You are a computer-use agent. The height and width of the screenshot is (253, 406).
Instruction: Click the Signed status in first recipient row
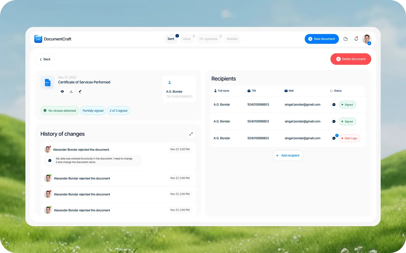(347, 105)
